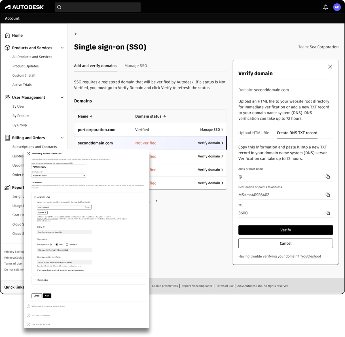The image size is (345, 337).
Task: Remove the AzureSSO.xml file
Action: tap(88, 207)
